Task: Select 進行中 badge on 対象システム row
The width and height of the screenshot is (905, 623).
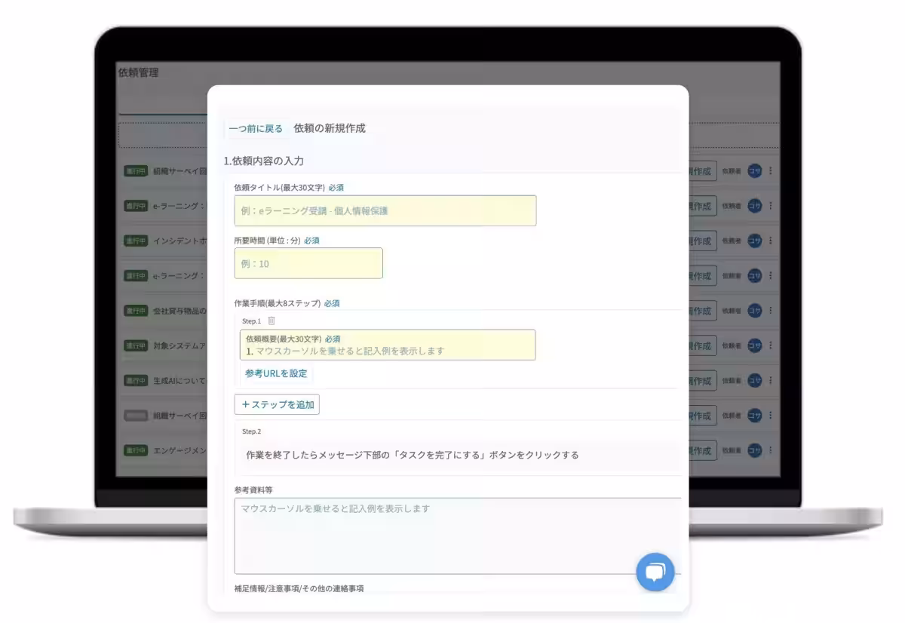Action: [x=136, y=345]
